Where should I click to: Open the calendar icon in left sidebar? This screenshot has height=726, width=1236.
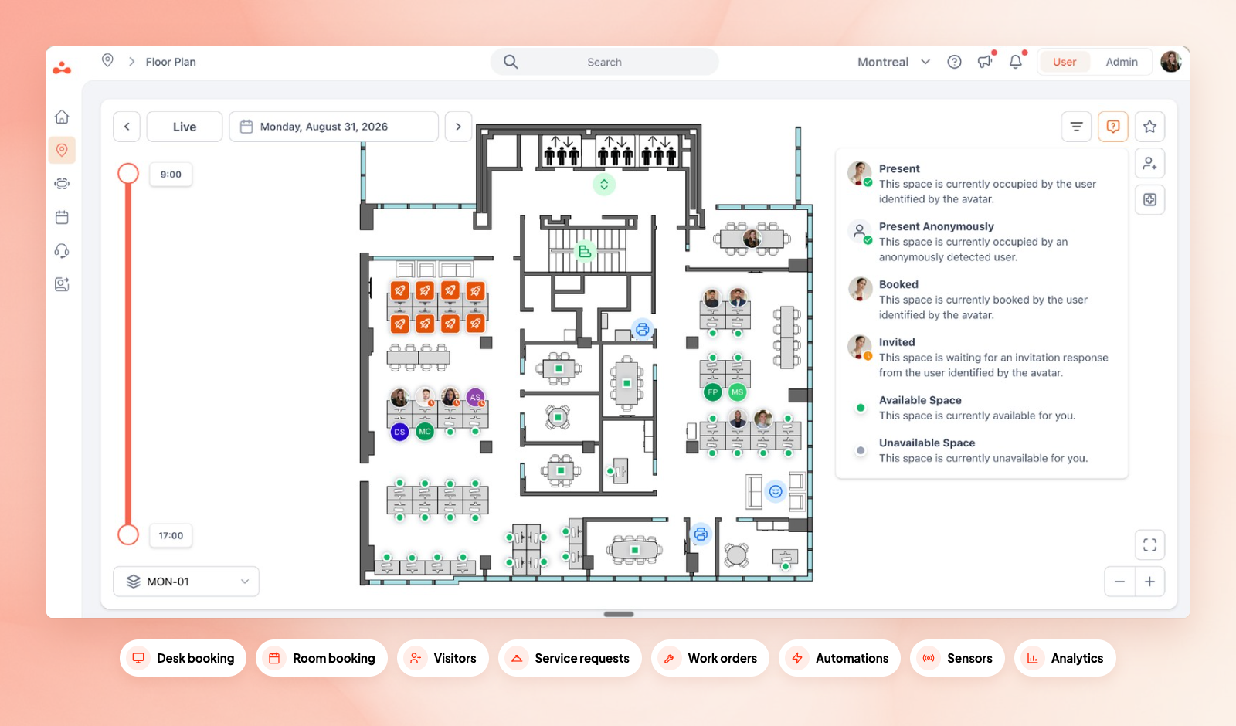[x=62, y=217]
